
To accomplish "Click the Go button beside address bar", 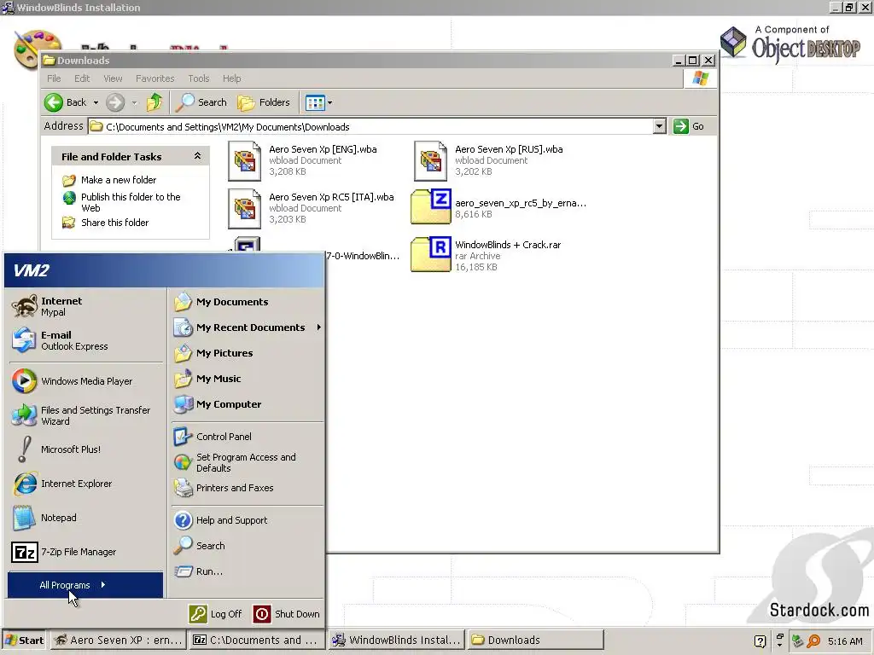I will click(x=689, y=126).
